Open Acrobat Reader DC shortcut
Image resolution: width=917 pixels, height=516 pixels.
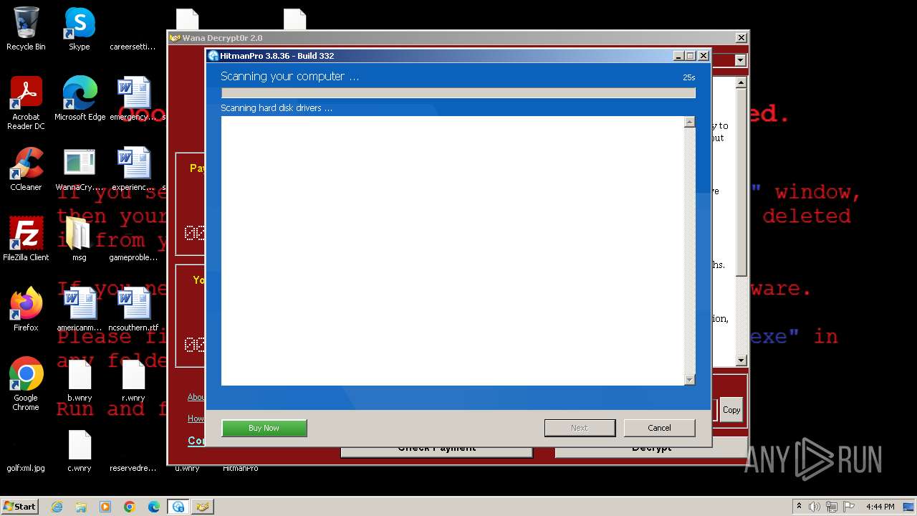26,103
